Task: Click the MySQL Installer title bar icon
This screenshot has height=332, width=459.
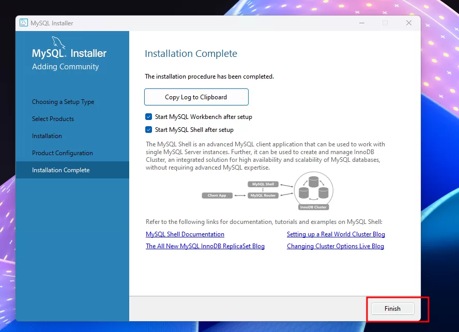Action: (24, 23)
